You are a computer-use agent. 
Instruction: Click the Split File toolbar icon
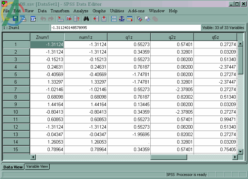tap(114, 19)
